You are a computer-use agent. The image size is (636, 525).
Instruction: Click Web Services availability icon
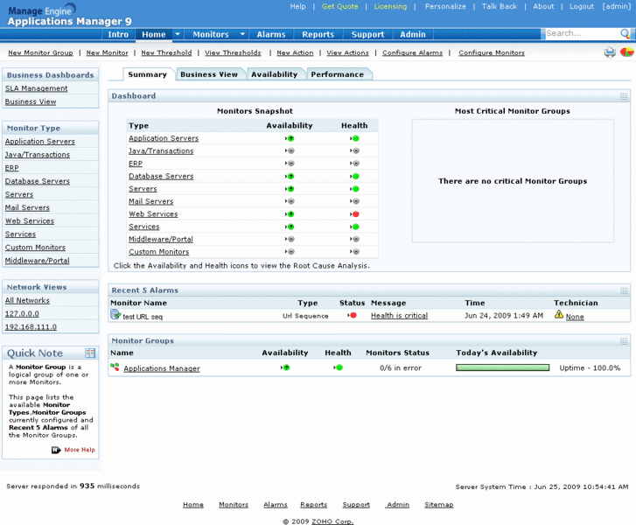tap(290, 213)
